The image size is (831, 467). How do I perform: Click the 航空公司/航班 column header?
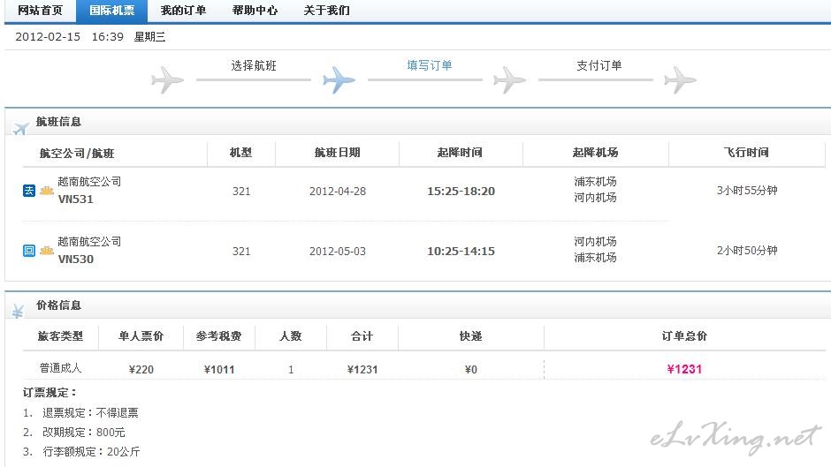pos(77,154)
